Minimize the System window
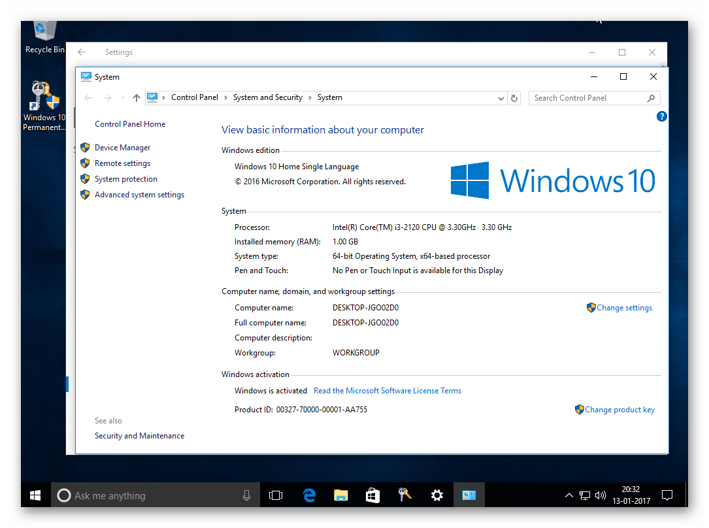 tap(594, 77)
